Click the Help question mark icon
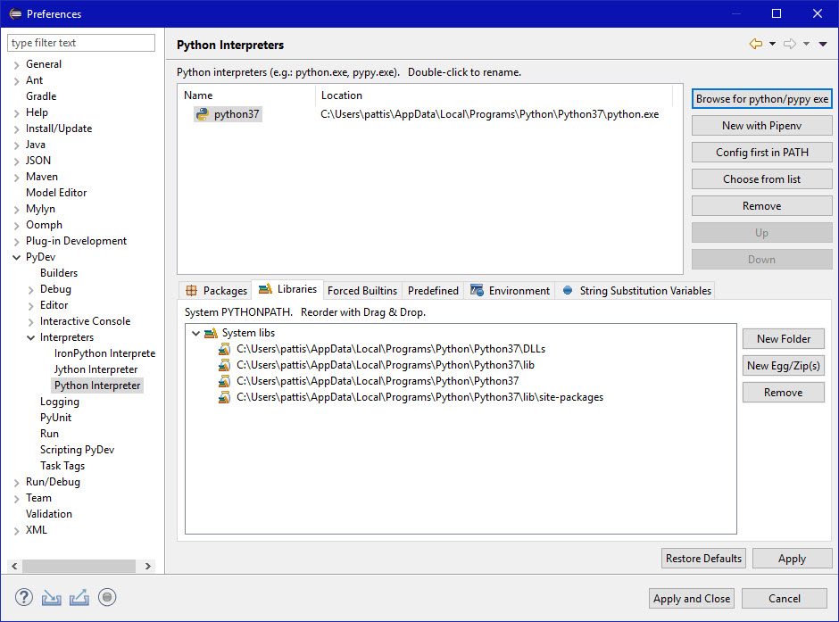The image size is (839, 622). pos(24,597)
